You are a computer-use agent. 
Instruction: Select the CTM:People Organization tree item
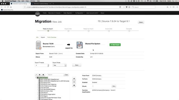pyautogui.click(x=48, y=94)
